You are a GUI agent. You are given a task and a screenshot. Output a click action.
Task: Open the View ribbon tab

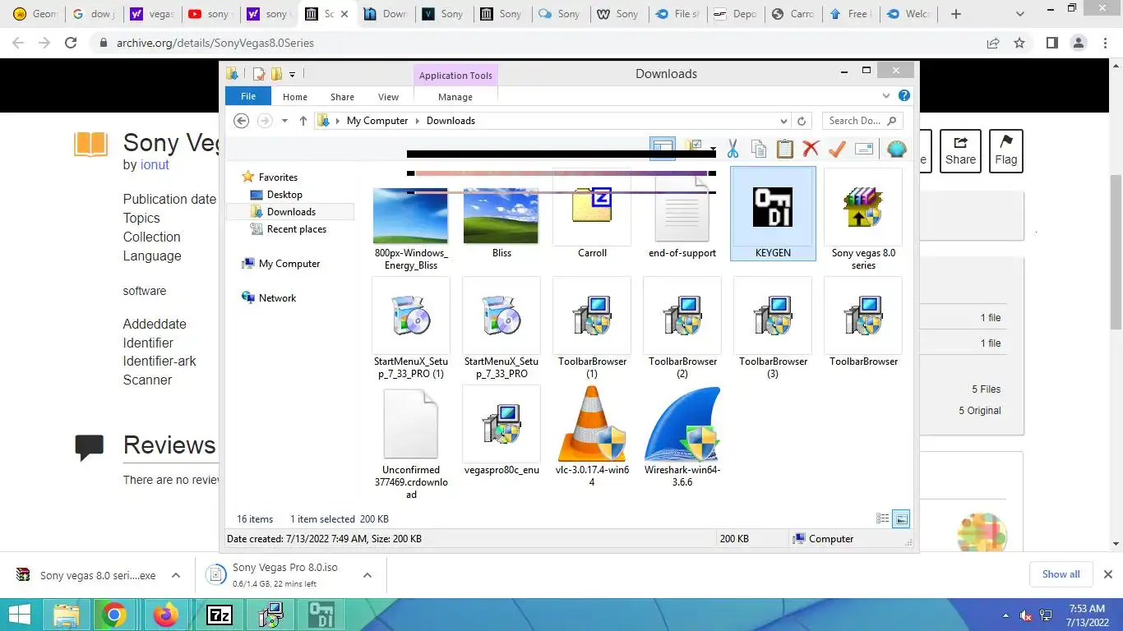point(388,97)
